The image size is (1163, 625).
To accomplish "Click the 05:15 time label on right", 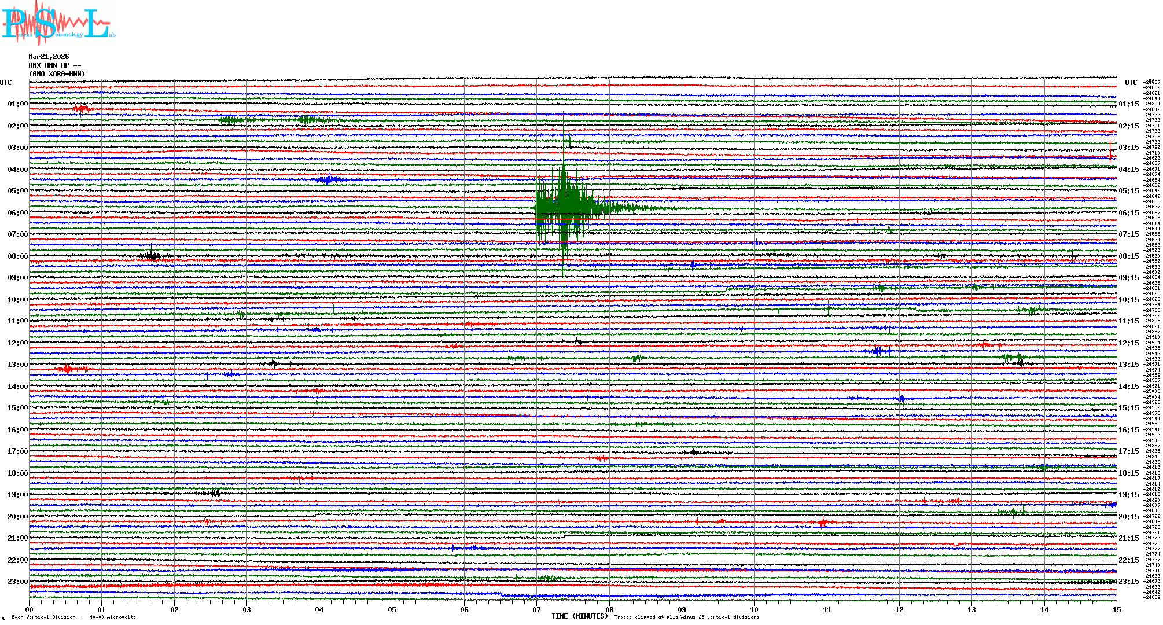I will (x=1128, y=191).
